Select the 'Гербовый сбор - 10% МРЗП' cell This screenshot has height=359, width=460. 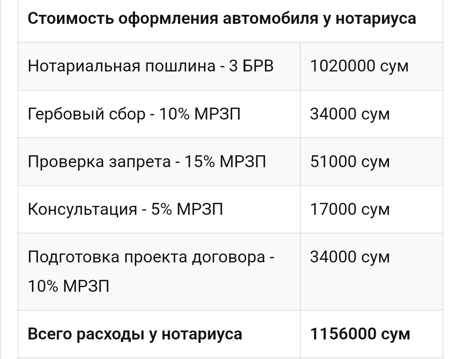(134, 114)
